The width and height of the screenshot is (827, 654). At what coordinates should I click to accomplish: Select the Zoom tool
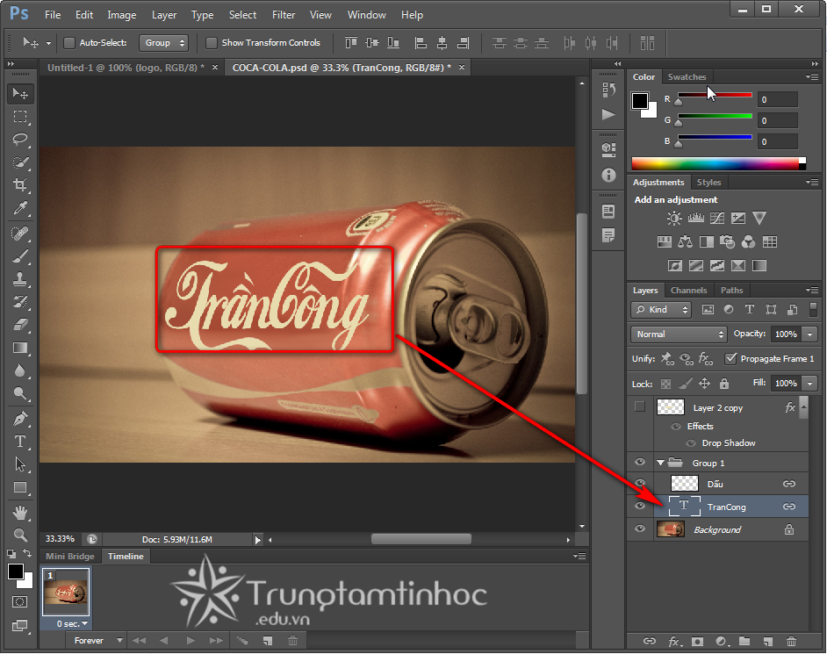pyautogui.click(x=20, y=535)
